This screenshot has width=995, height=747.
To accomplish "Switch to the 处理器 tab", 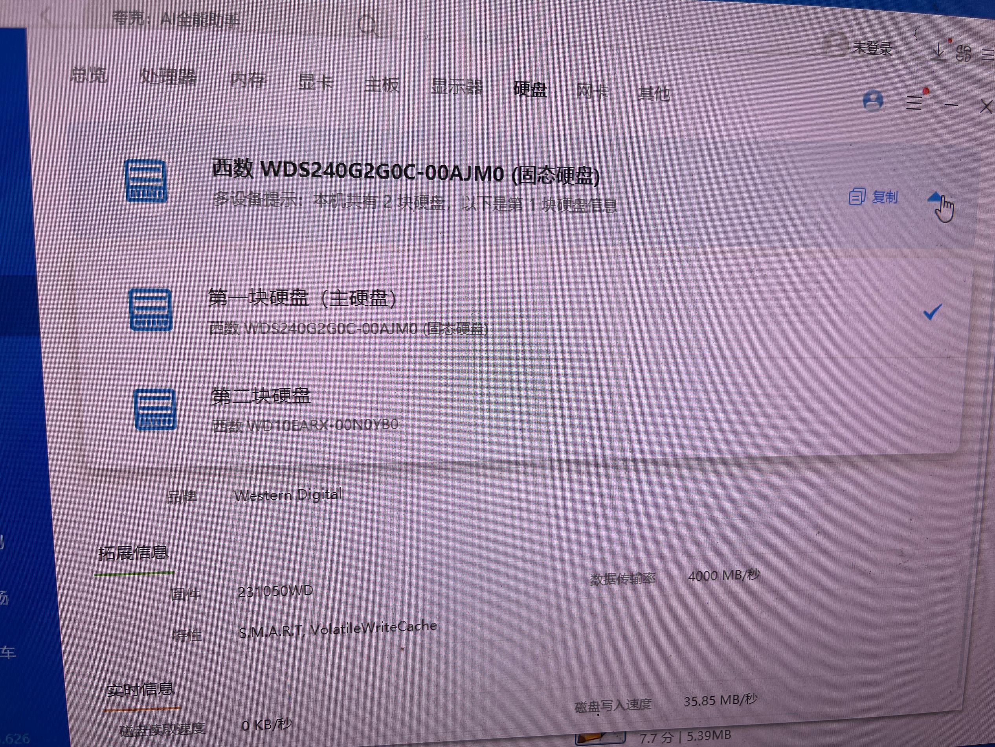I will [x=168, y=77].
